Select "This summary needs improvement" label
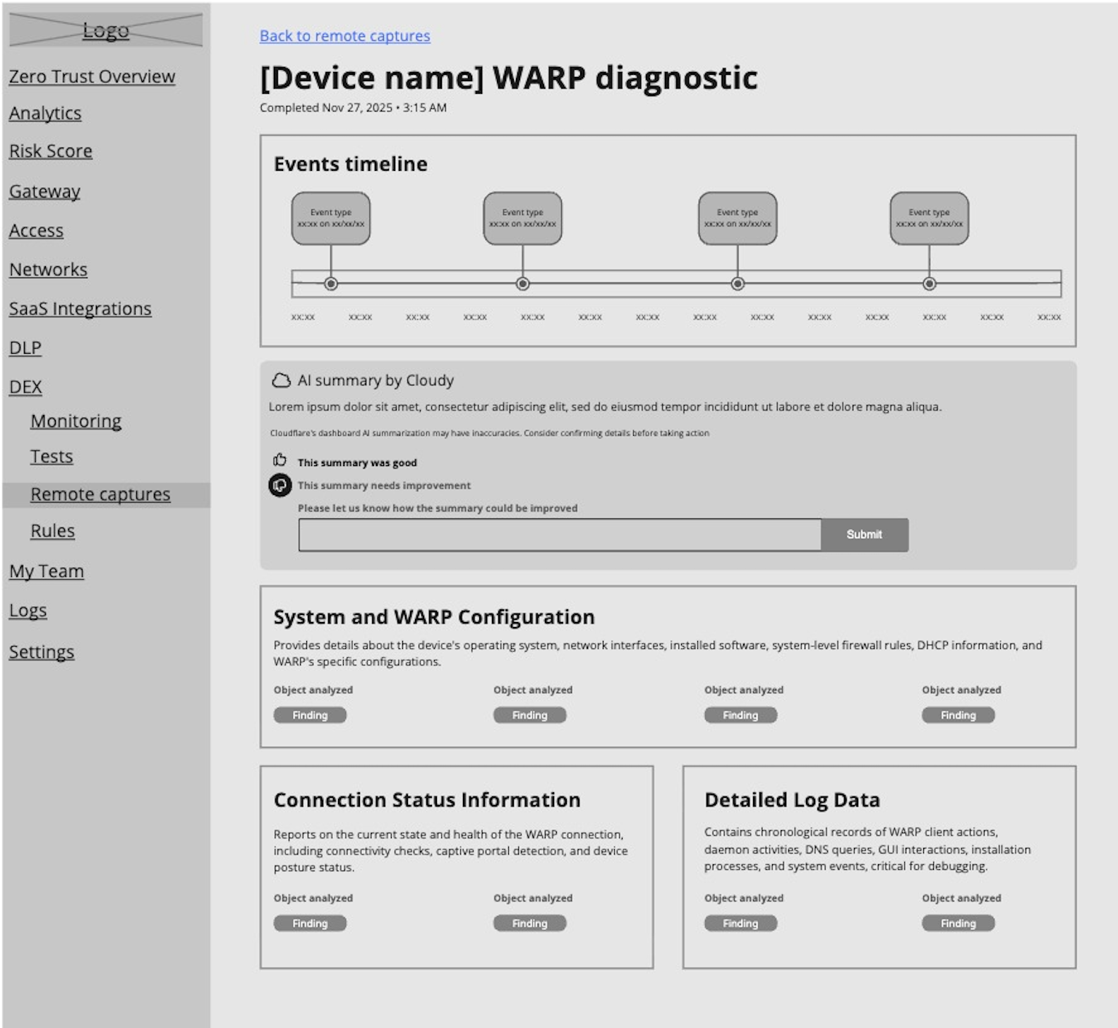Screen dimensions: 1118x1028 384,486
